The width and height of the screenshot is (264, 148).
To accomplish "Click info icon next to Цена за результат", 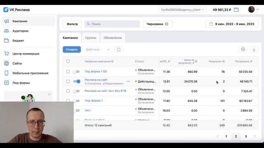I will tap(196, 61).
